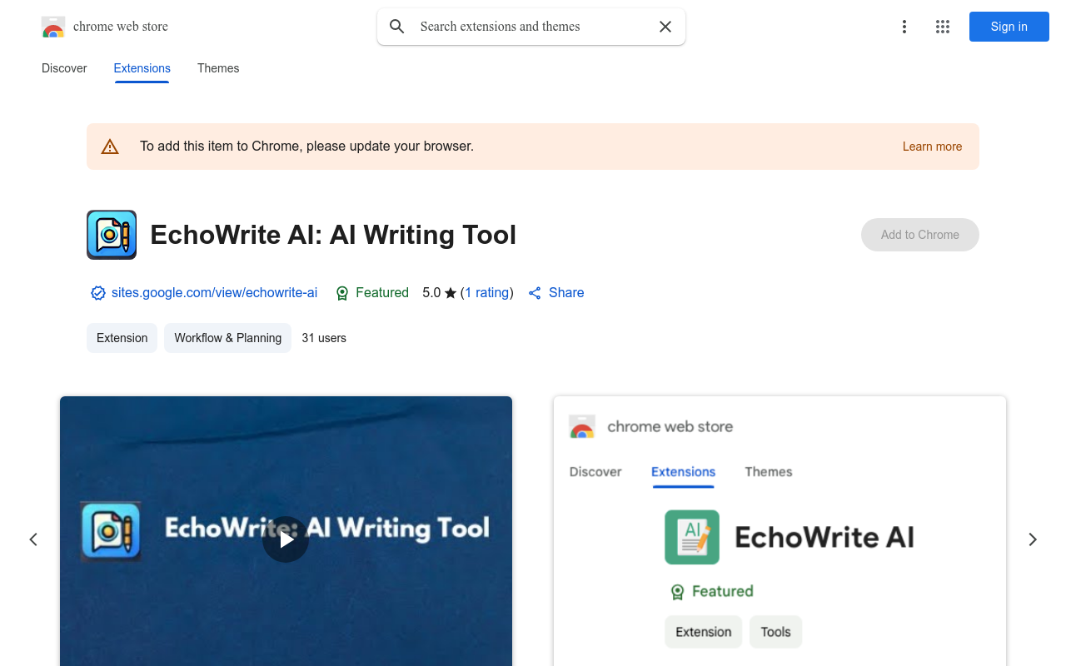Clear the search box with X icon

(665, 27)
